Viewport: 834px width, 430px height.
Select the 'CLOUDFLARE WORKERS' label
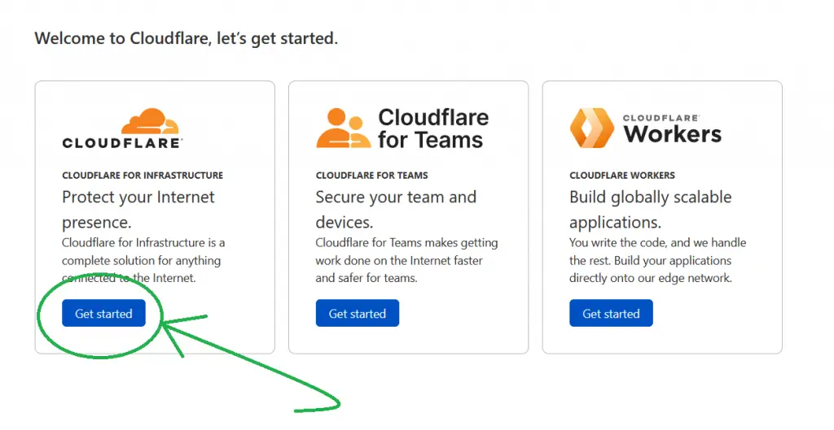tap(622, 176)
